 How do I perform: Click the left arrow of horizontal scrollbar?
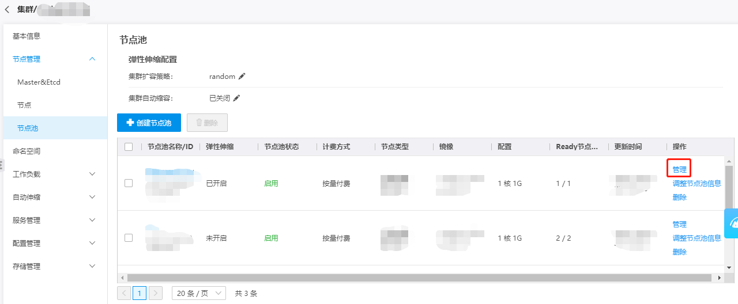coord(122,278)
